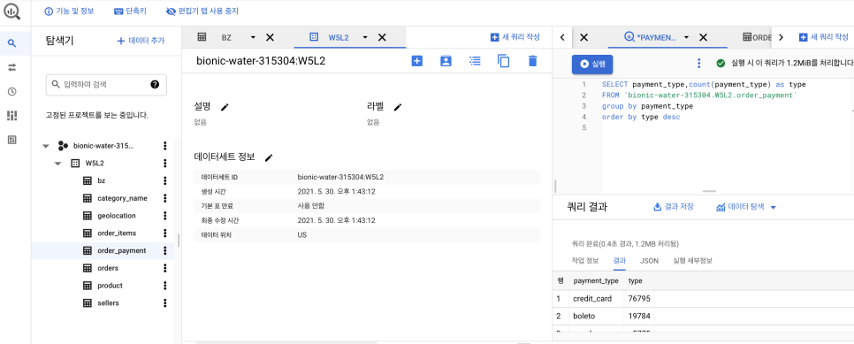
Task: Edit 데이터세트 정보 pencil icon
Action: coord(269,157)
